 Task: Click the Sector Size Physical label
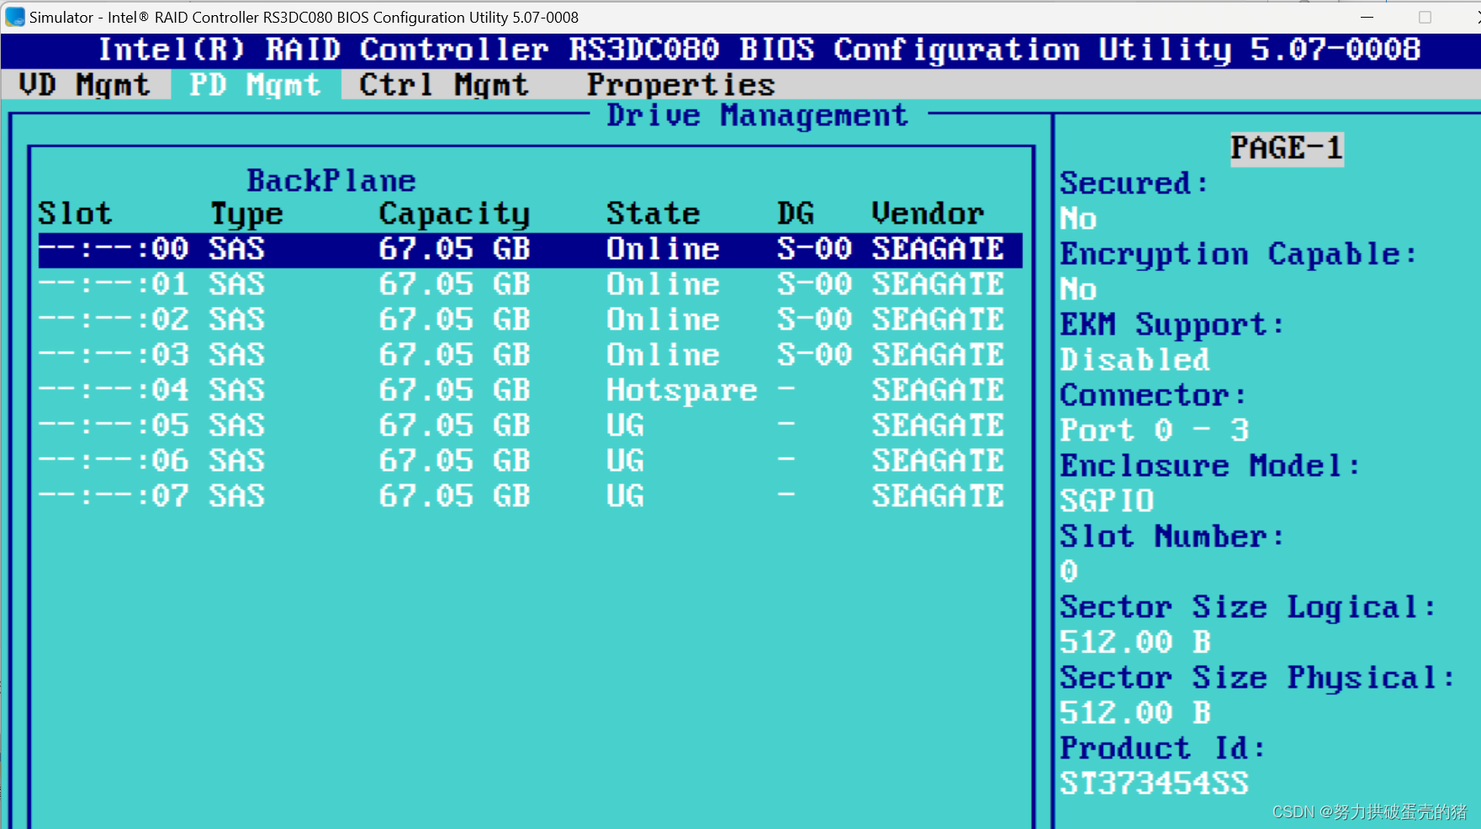pos(1256,678)
